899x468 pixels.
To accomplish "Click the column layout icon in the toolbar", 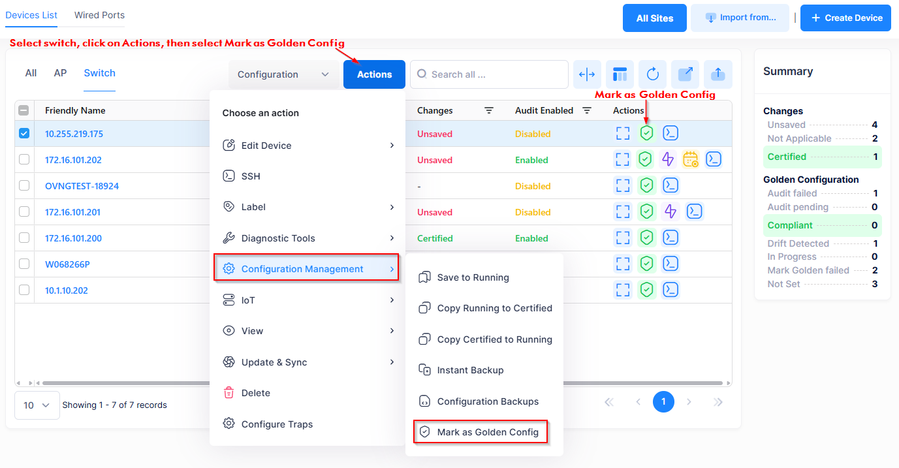I will coord(620,74).
